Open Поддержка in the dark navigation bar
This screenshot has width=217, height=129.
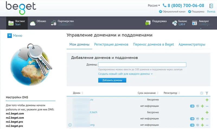pos(156,23)
